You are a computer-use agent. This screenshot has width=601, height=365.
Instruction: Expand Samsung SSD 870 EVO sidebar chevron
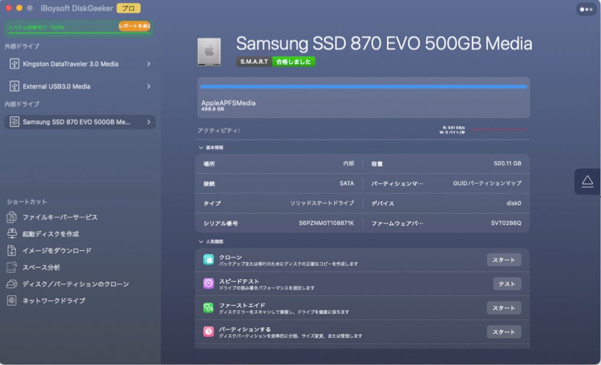click(148, 122)
